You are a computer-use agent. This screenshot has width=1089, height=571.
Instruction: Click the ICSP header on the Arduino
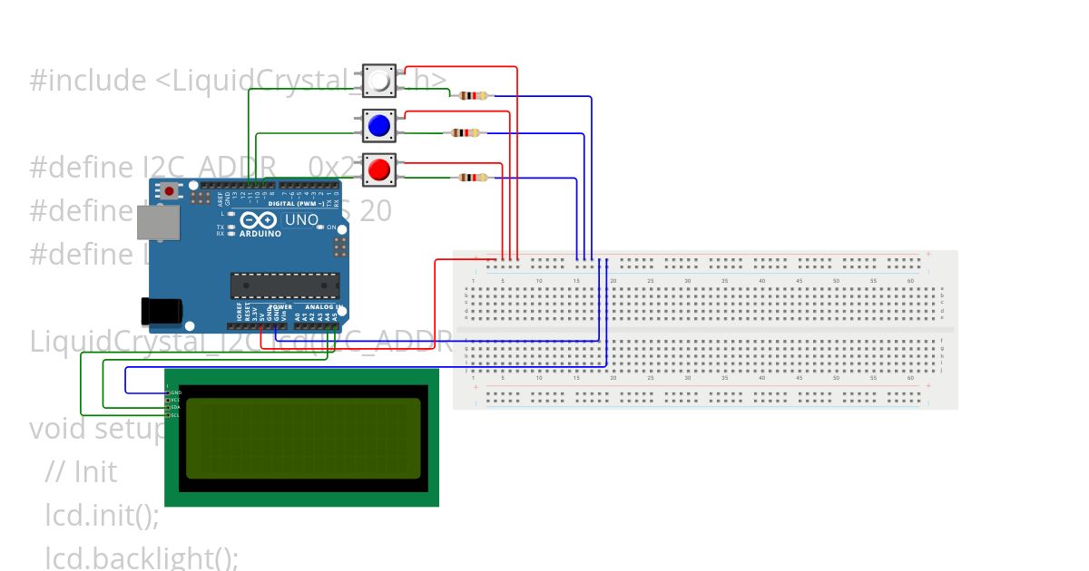tap(340, 247)
